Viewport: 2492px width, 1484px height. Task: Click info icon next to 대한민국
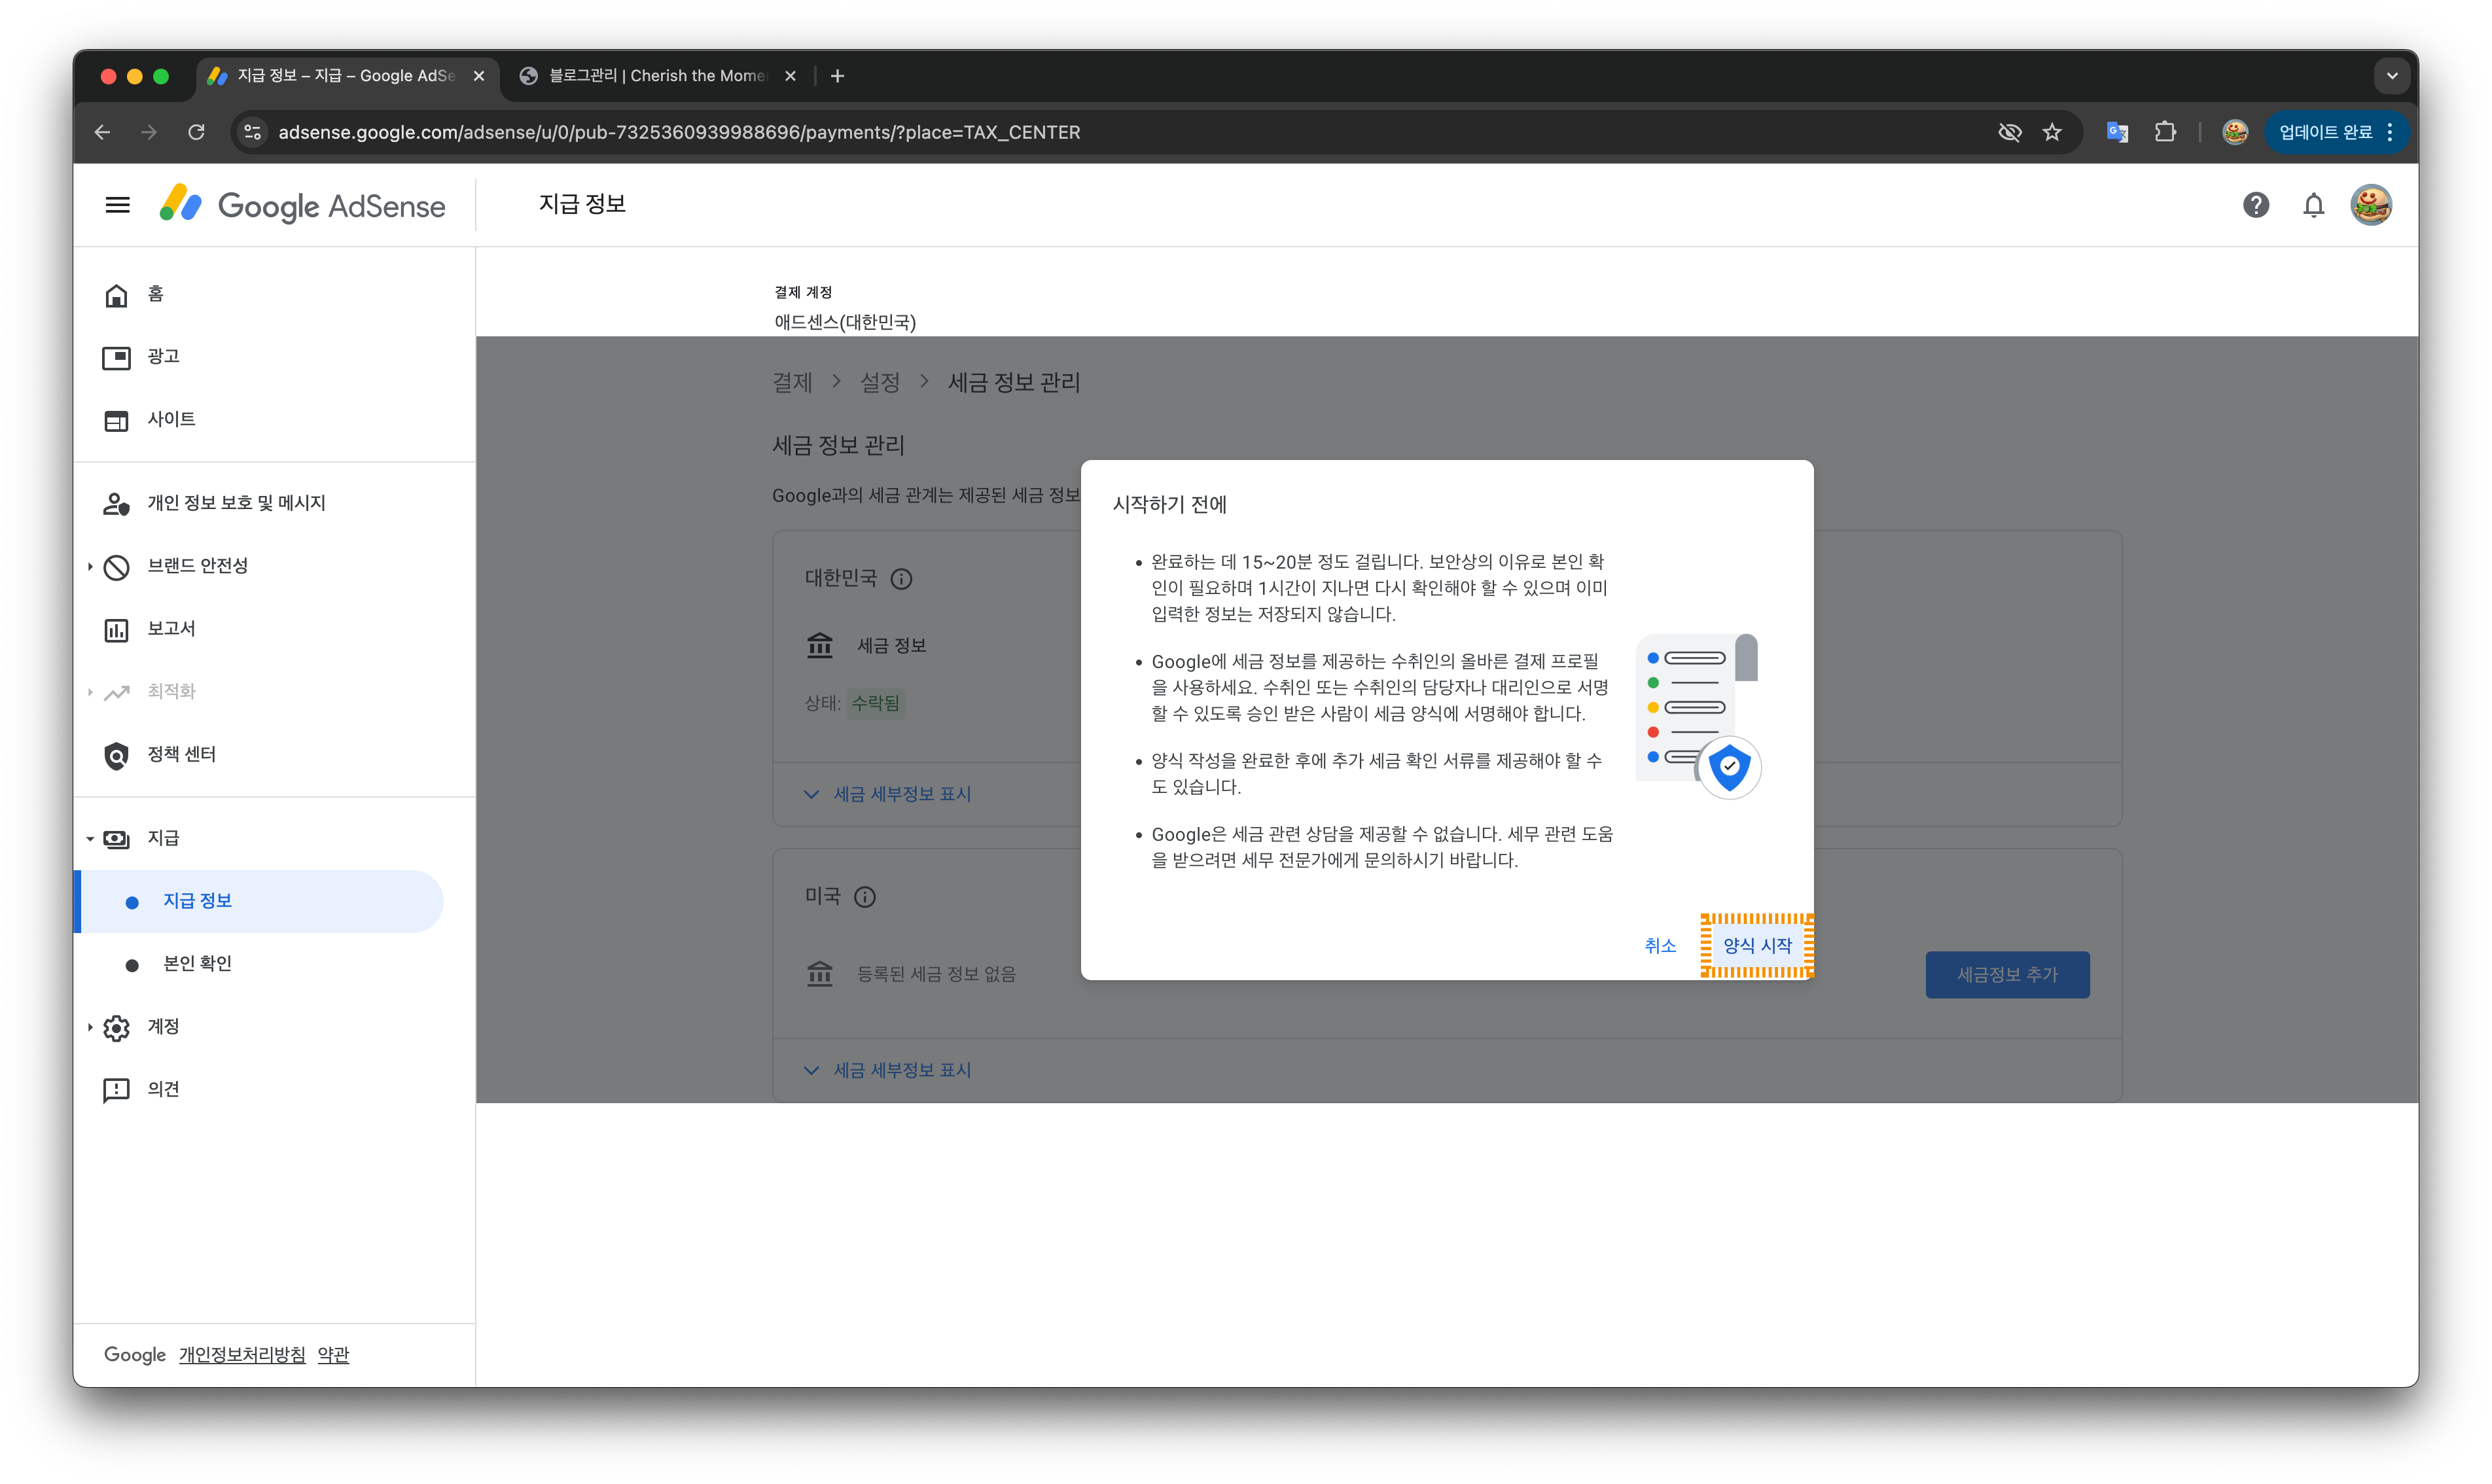901,579
